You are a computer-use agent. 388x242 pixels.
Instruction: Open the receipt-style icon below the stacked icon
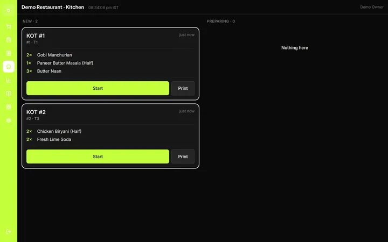coord(9,53)
